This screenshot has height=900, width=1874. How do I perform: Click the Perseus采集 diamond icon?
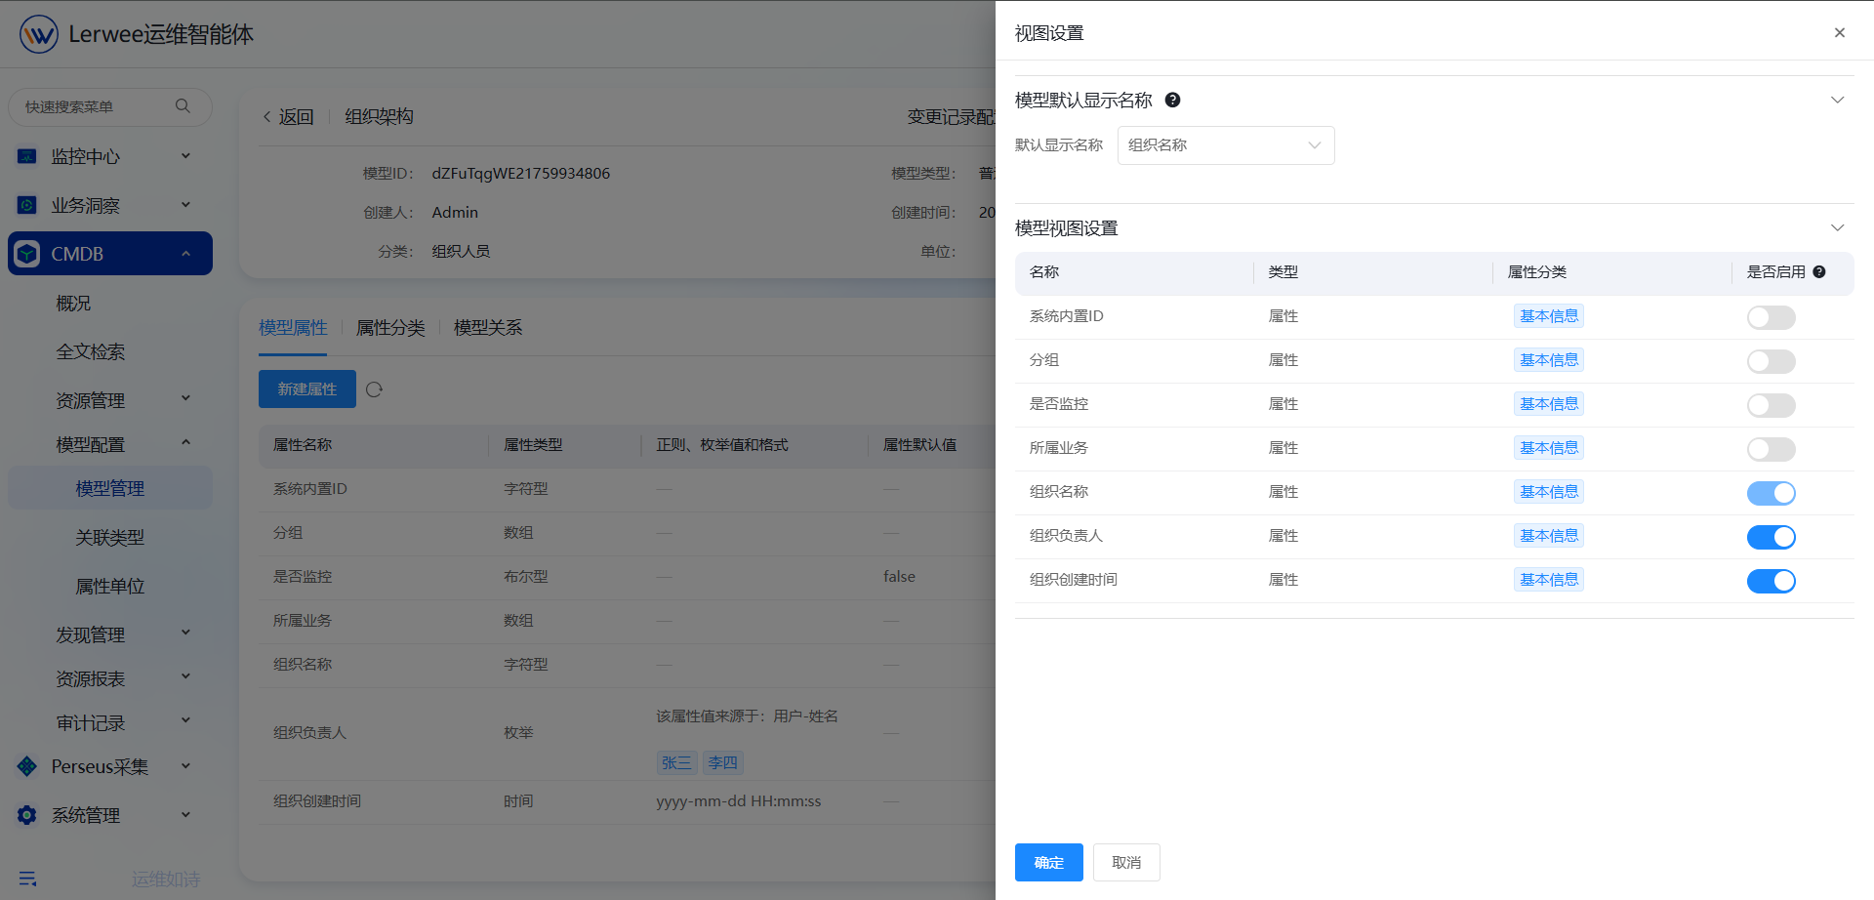(x=27, y=766)
